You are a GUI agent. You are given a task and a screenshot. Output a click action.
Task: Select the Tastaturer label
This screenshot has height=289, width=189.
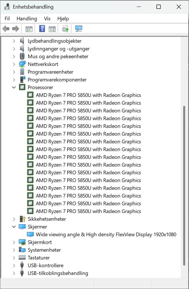tap(39, 258)
